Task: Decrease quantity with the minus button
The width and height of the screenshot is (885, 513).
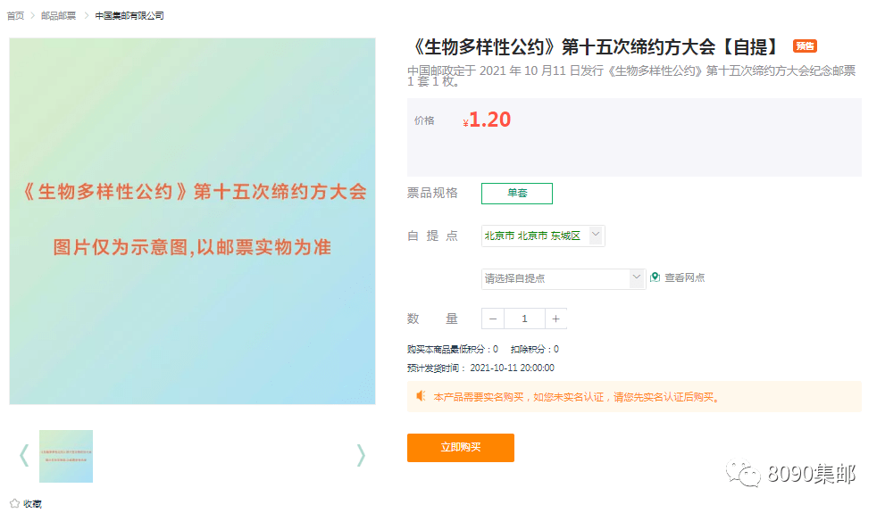Action: (x=493, y=319)
